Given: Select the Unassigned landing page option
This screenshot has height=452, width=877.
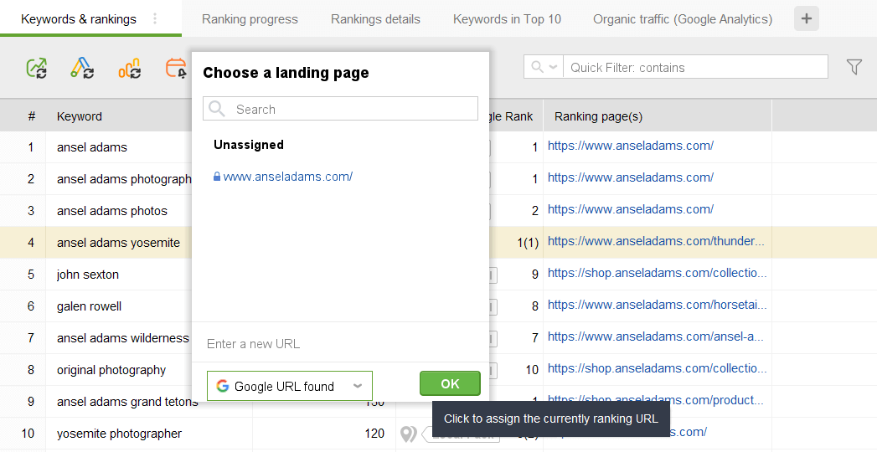Looking at the screenshot, I should pyautogui.click(x=248, y=145).
